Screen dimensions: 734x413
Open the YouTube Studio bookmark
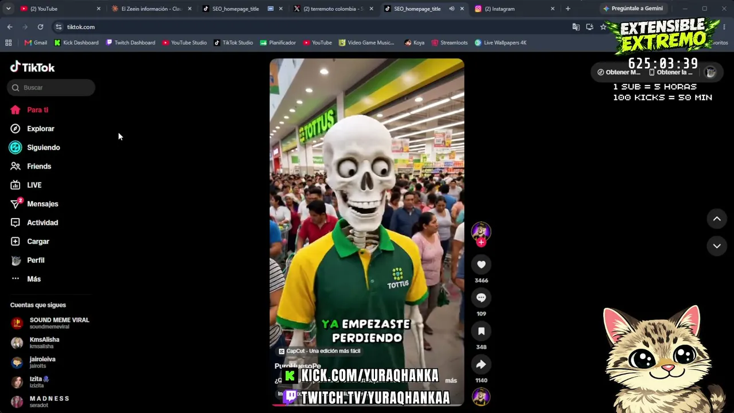(x=184, y=42)
